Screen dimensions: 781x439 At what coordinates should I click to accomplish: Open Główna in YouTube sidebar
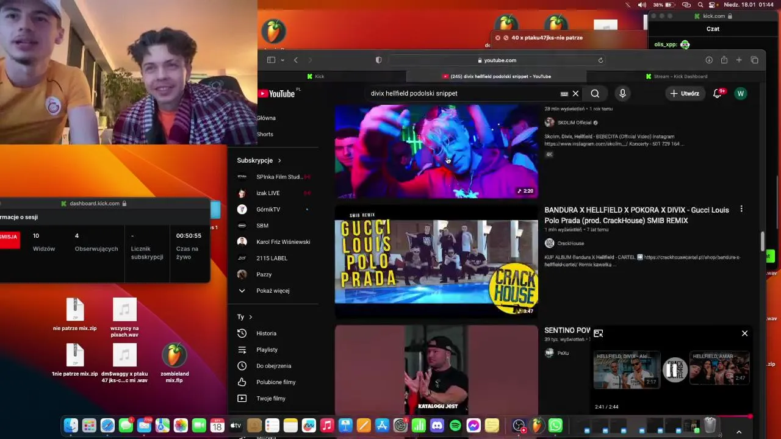266,118
